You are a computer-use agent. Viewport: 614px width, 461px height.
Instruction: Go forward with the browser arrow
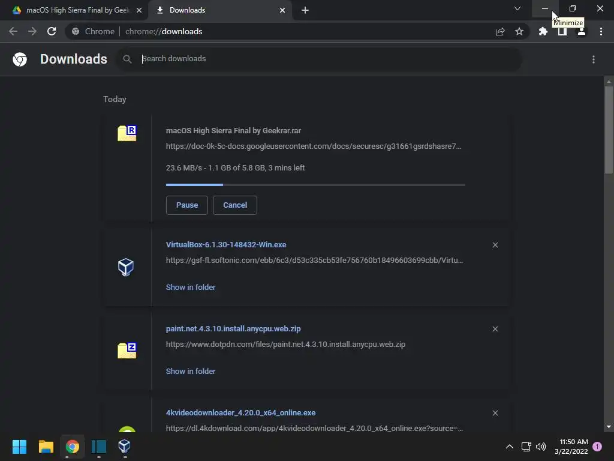(x=32, y=31)
